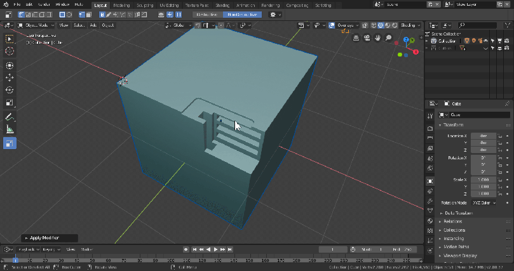Switch to the Modeling workspace tab
Screen dimensions: 514x271
(x=121, y=4)
